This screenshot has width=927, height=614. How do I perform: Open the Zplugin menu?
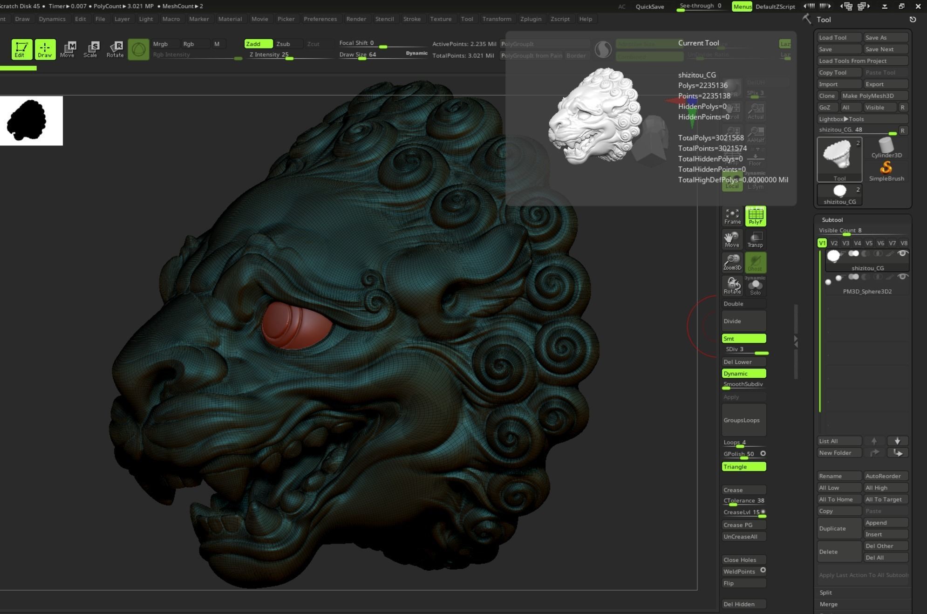point(531,19)
